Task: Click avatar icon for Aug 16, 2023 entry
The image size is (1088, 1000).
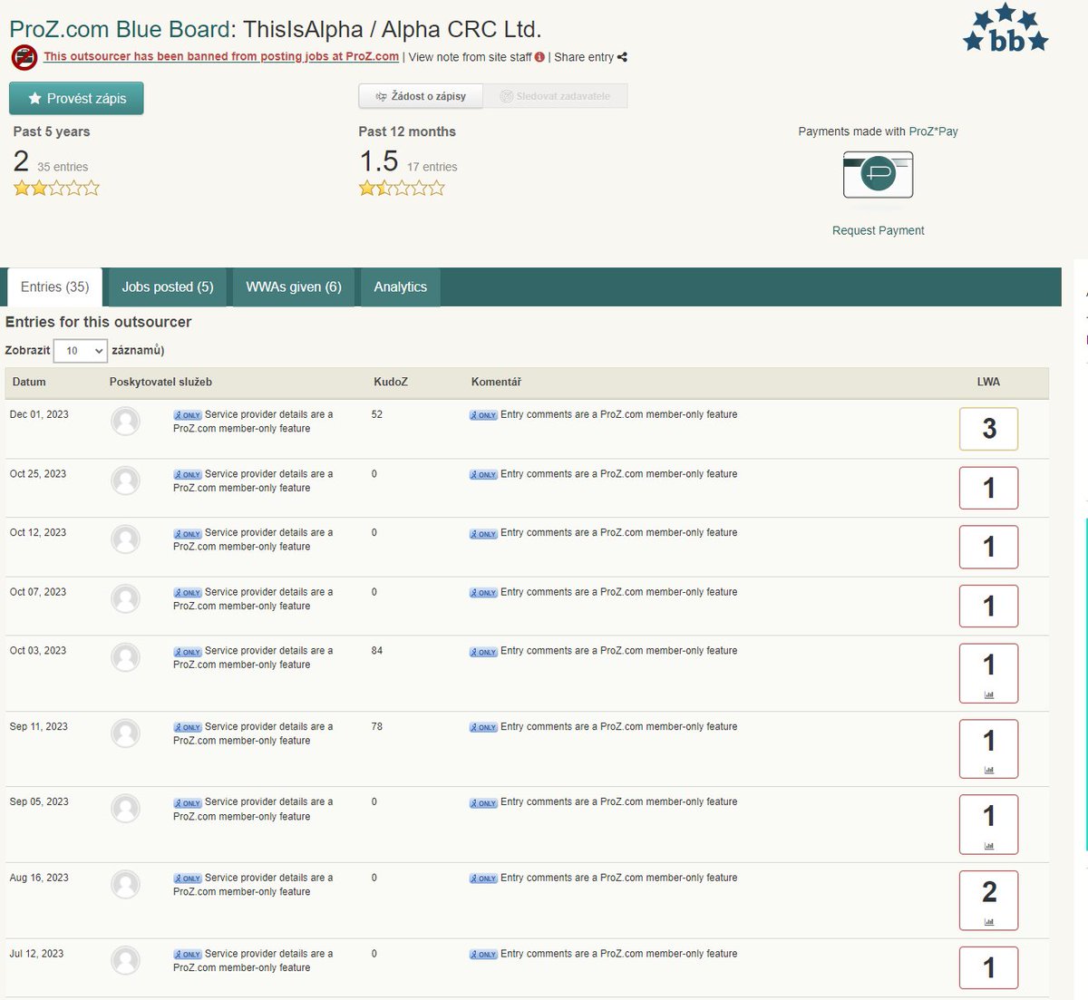Action: point(125,885)
